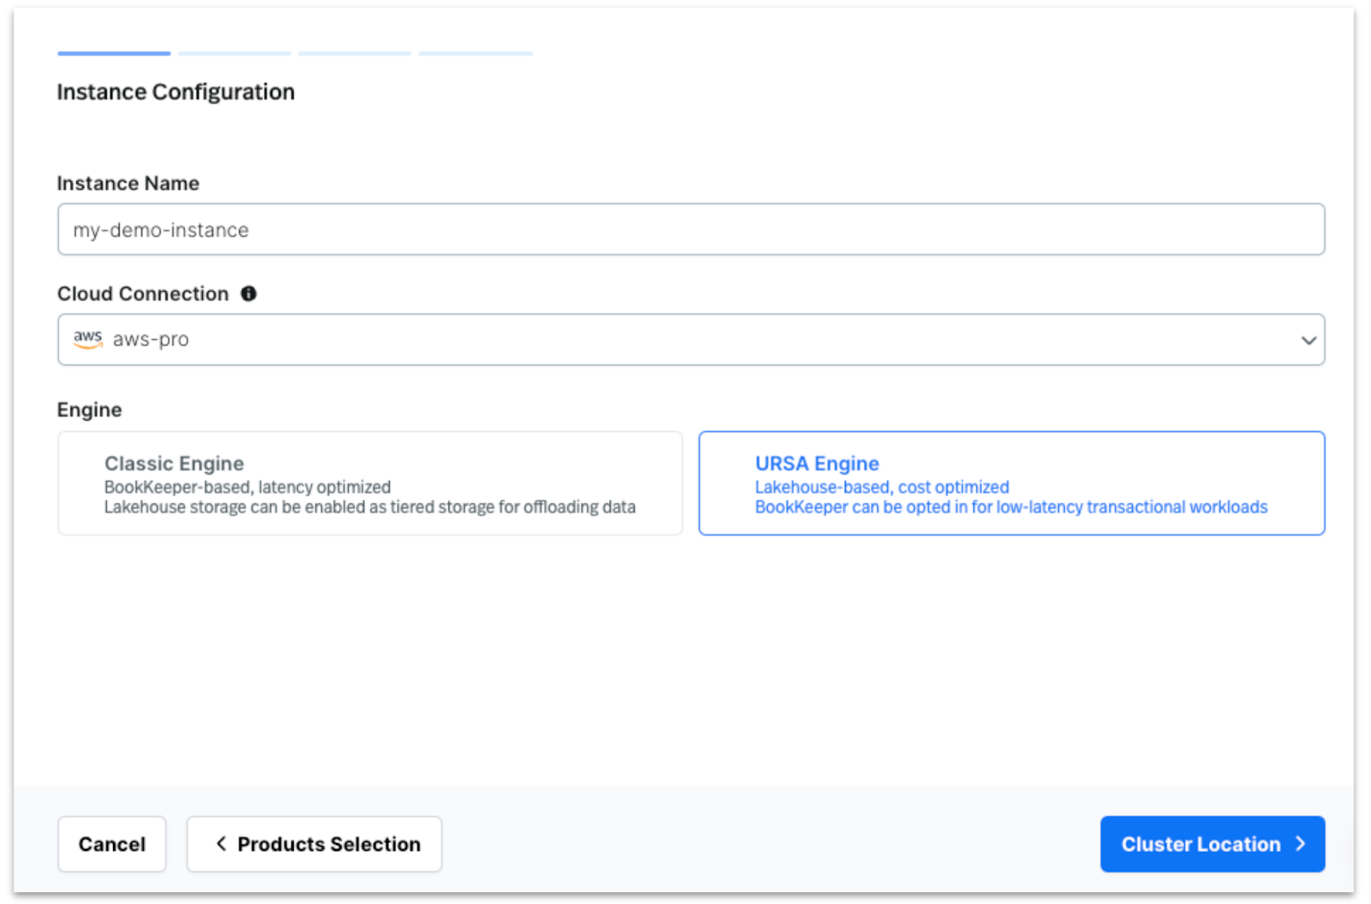Choose the URSA Engine option card
This screenshot has height=904, width=1371.
click(x=1011, y=483)
